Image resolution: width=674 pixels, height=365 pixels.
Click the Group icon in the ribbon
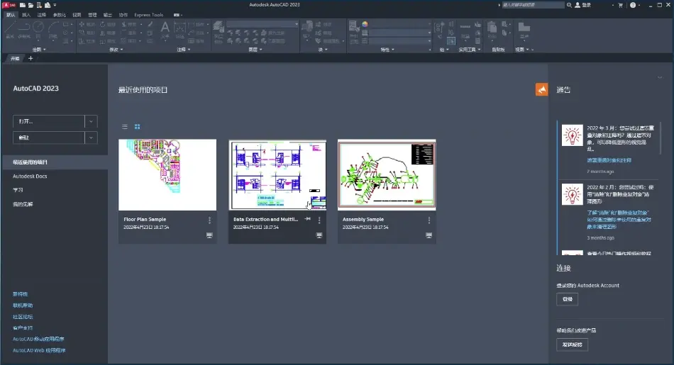(439, 29)
